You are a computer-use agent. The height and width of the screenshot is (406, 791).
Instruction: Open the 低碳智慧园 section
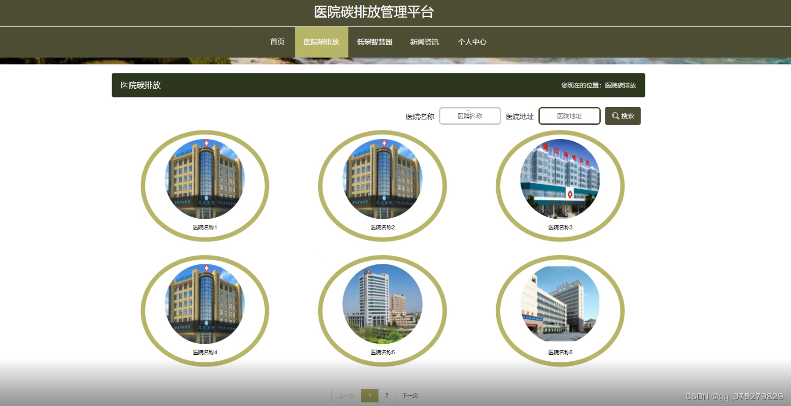(375, 42)
